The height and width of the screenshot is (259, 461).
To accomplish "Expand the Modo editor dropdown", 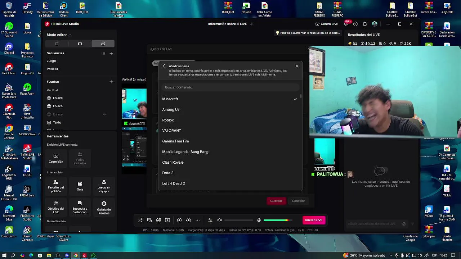I will (59, 35).
